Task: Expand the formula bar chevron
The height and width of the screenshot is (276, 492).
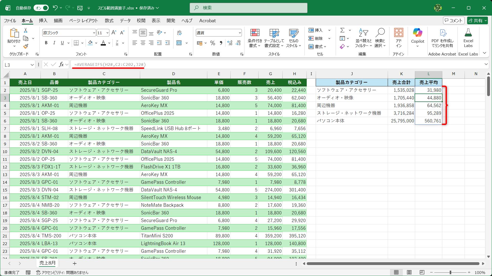Action: 486,64
